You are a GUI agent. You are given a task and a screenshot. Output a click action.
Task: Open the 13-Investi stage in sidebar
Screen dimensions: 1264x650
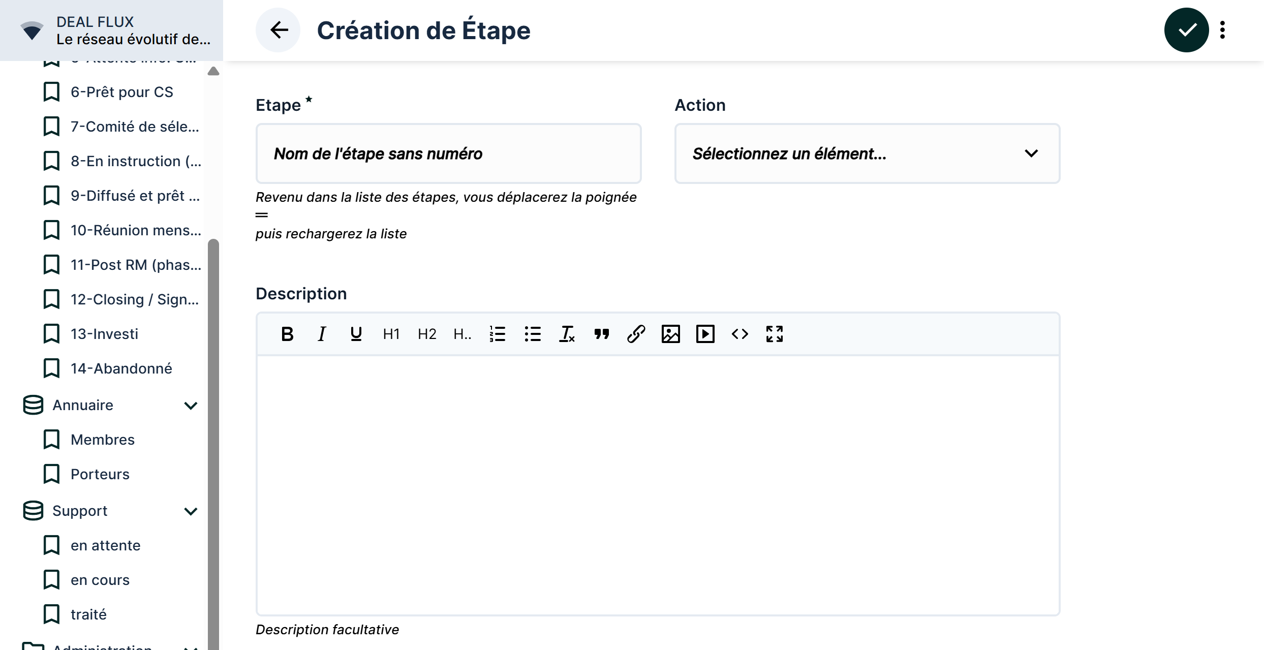(104, 334)
